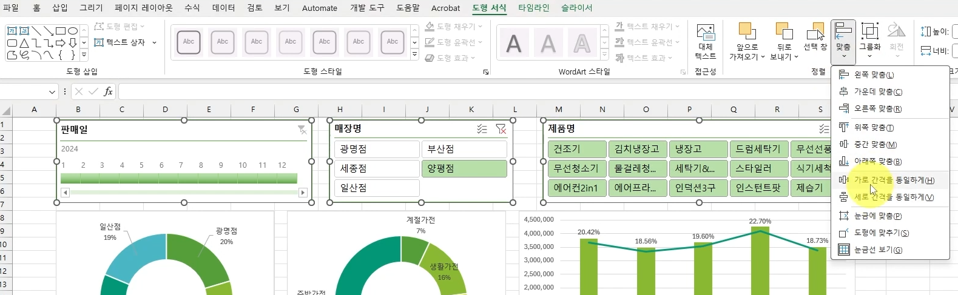
Task: Choose 세로 간격을 동일하게 distribute vertically
Action: pyautogui.click(x=890, y=197)
